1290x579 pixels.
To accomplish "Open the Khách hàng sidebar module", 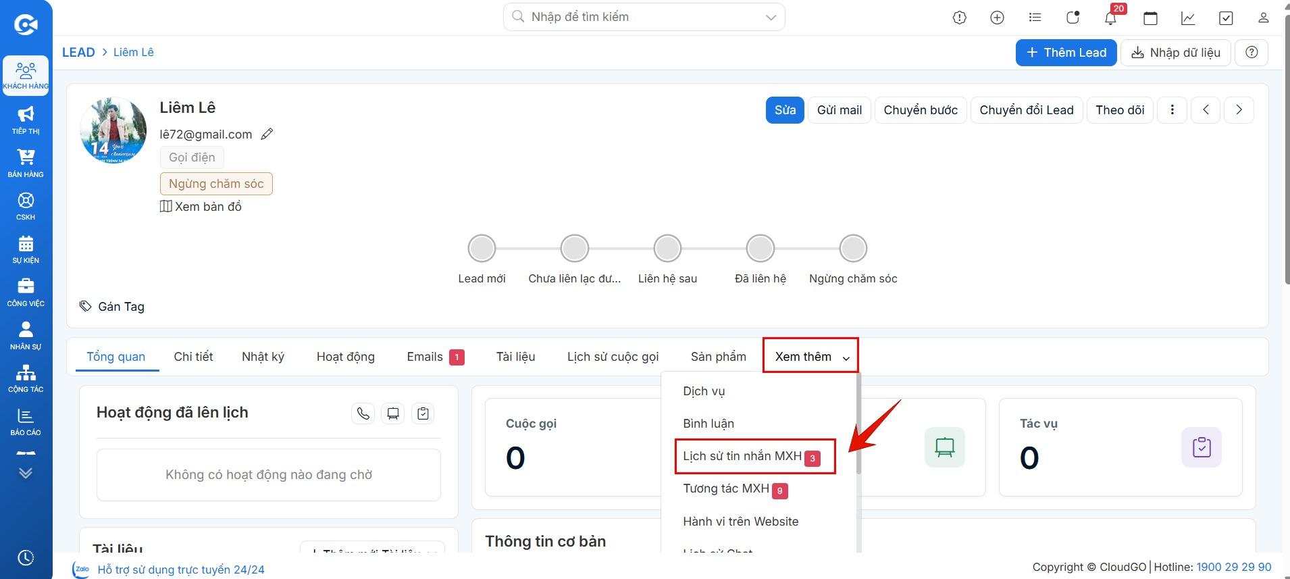I will pos(26,76).
